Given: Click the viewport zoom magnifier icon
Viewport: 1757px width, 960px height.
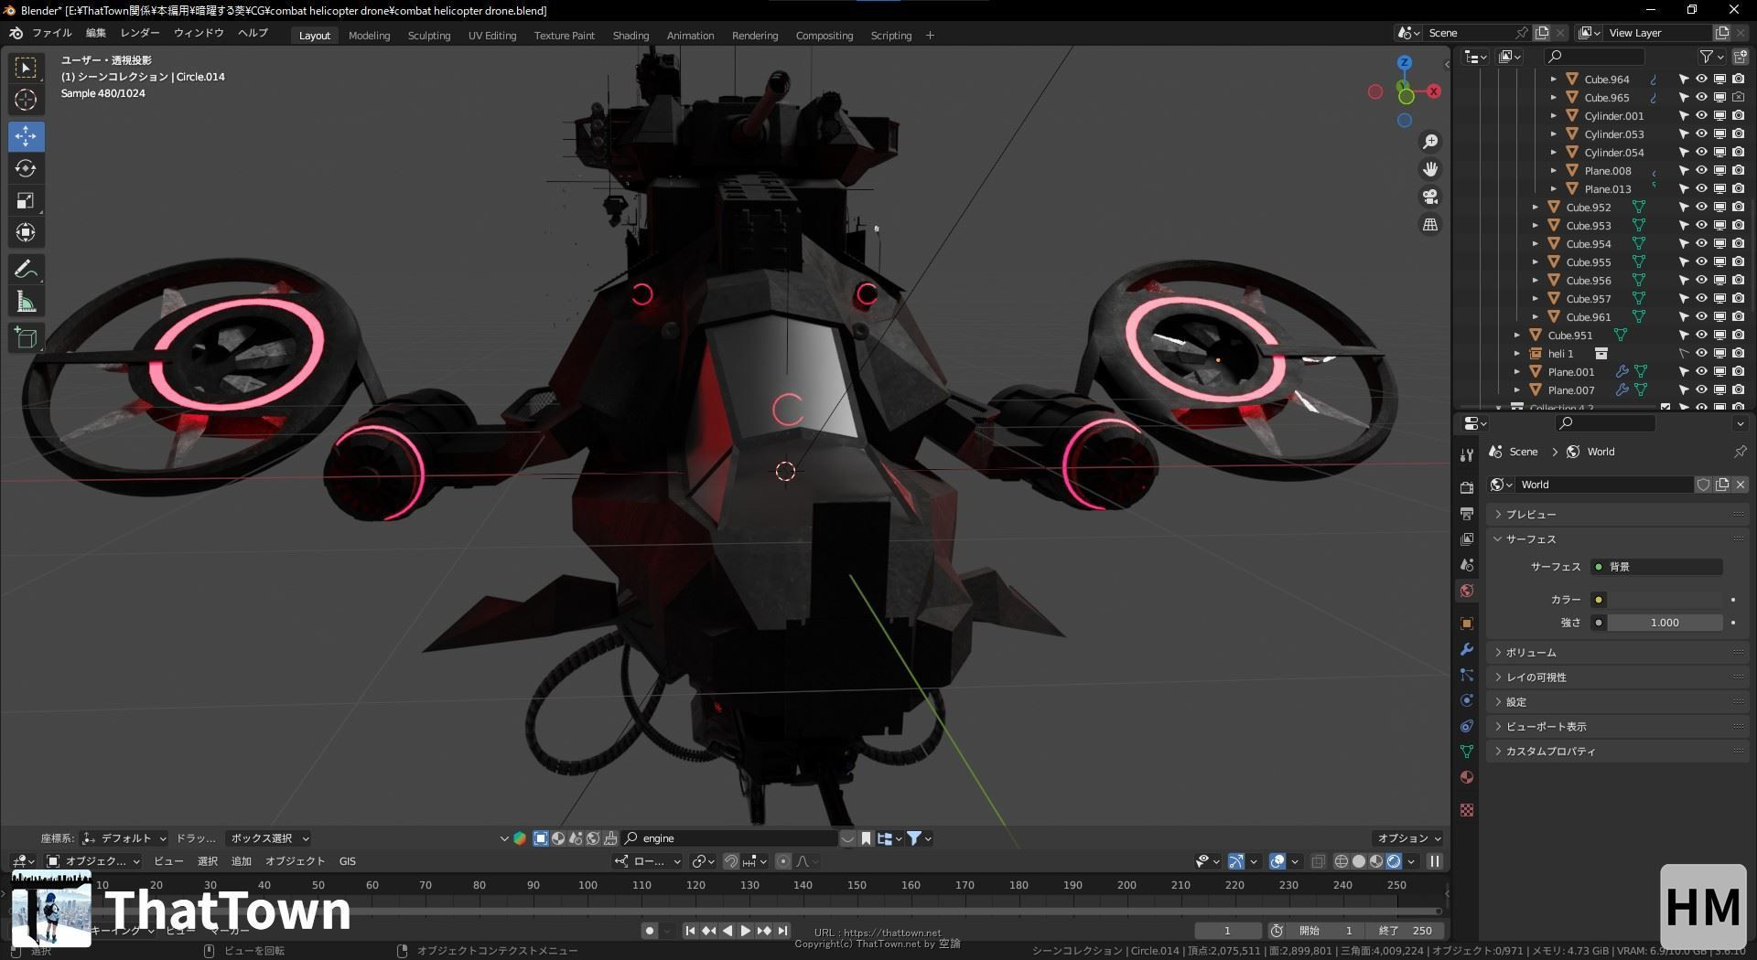Looking at the screenshot, I should [1429, 142].
